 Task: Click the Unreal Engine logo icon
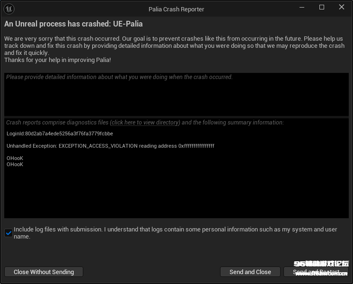tap(9, 9)
